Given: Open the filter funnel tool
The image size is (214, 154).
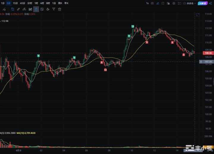Looking at the screenshot, I should click(54, 9).
